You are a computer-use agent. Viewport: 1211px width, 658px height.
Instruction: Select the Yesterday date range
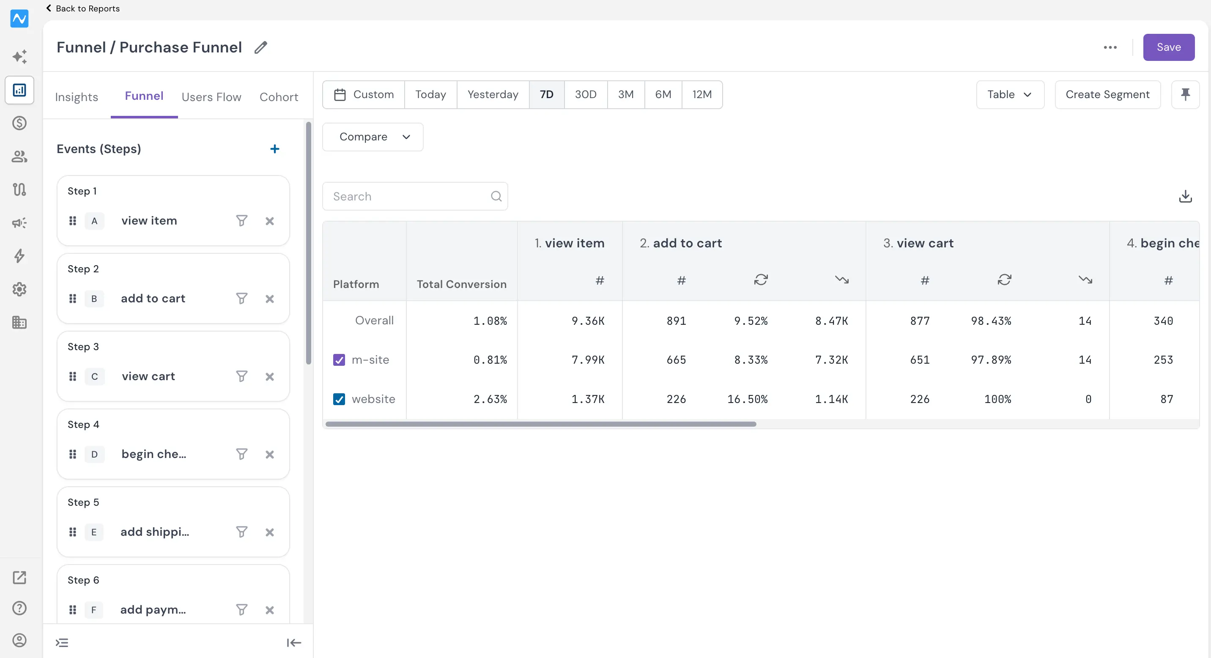(493, 94)
